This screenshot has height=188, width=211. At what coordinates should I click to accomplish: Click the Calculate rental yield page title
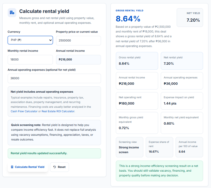[44, 11]
